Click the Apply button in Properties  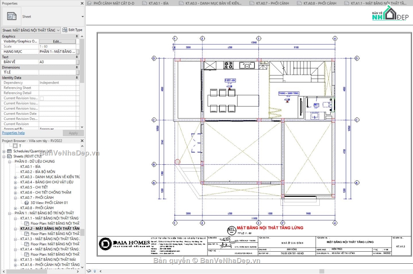73,133
